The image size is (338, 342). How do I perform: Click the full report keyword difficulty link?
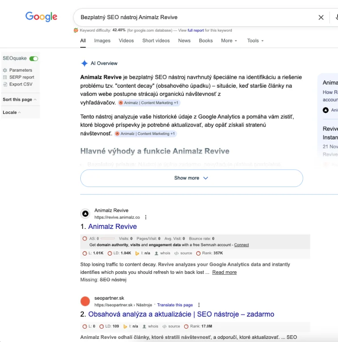coord(196,31)
